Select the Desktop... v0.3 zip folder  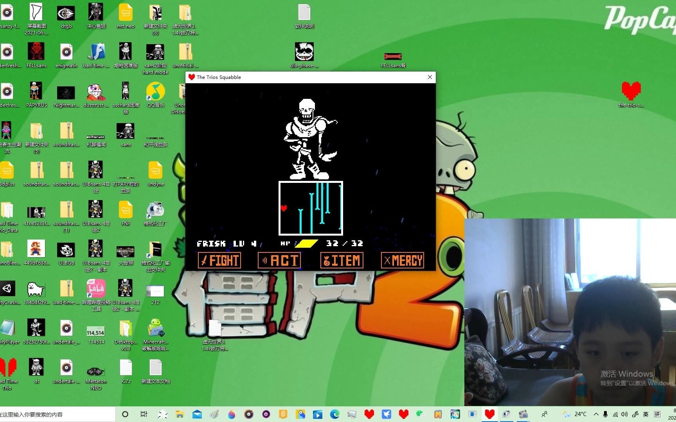[126, 335]
